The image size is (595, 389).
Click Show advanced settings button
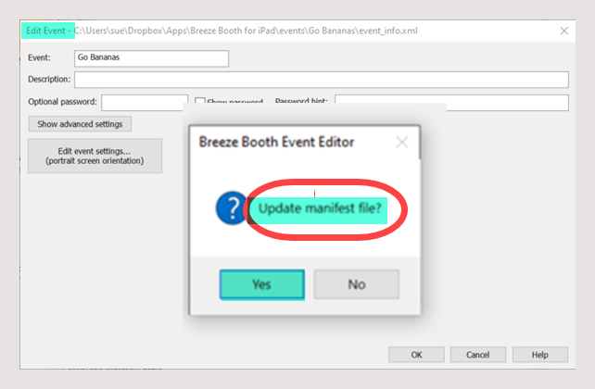point(80,124)
